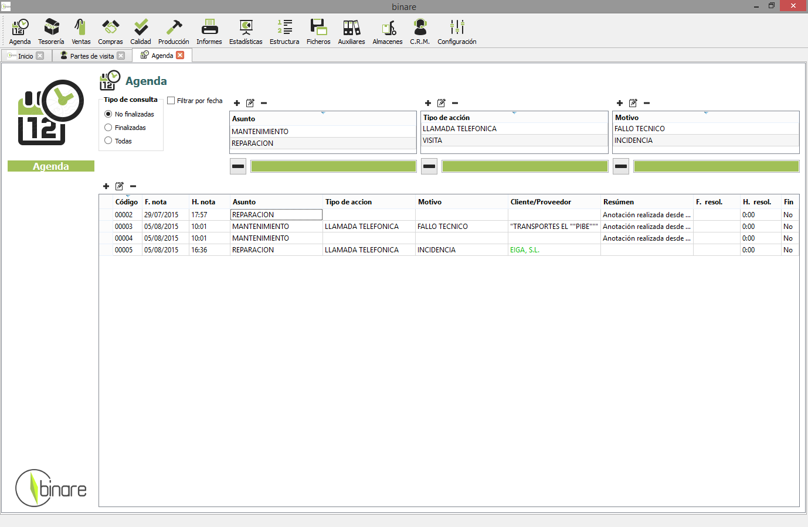
Task: Open the Informes module
Action: click(209, 32)
